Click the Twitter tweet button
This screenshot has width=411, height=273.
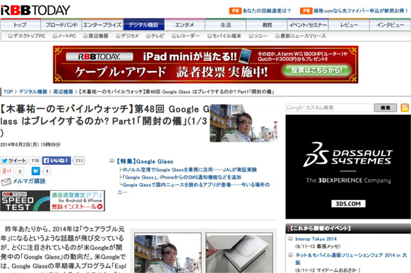pos(14,161)
